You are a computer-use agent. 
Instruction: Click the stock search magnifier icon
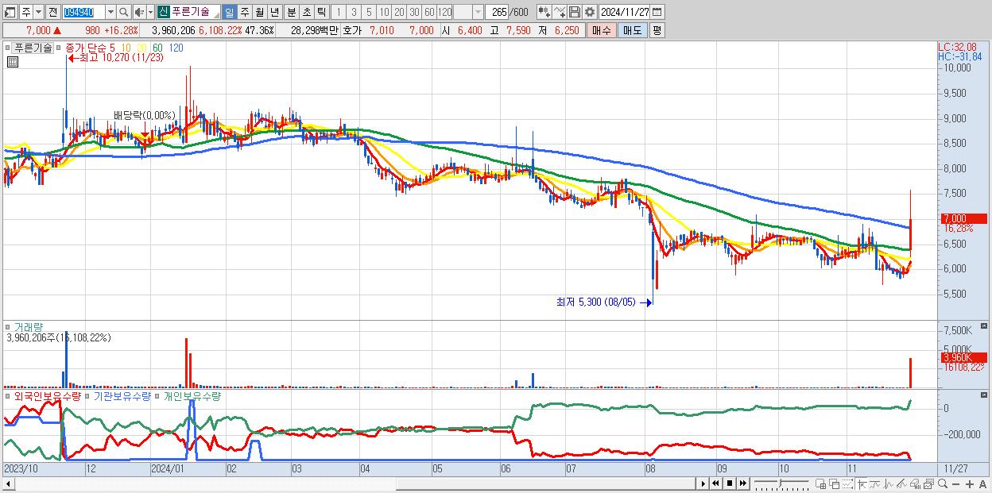point(123,12)
